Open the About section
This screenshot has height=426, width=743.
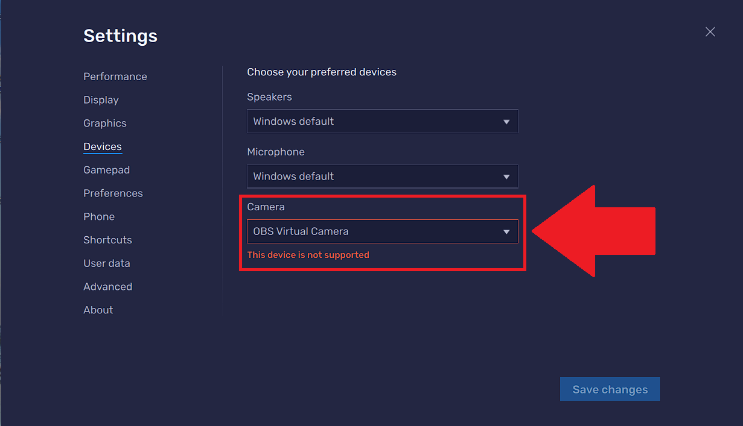tap(98, 310)
